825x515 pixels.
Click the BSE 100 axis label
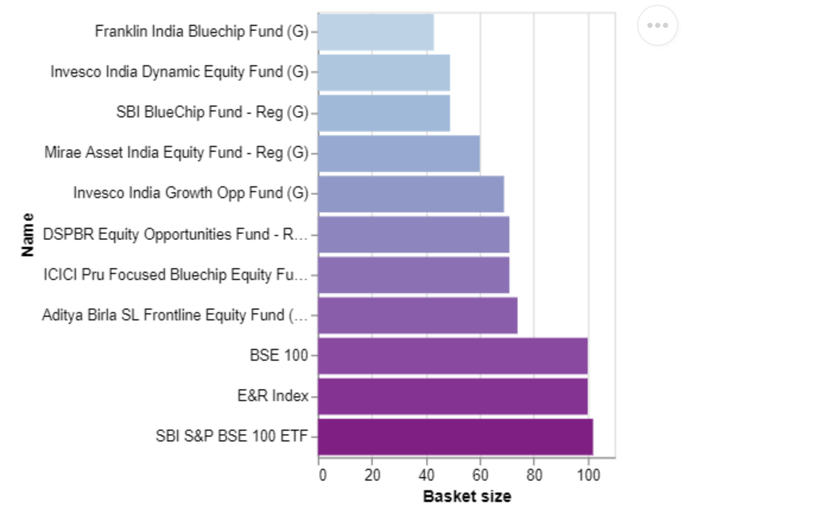click(278, 356)
